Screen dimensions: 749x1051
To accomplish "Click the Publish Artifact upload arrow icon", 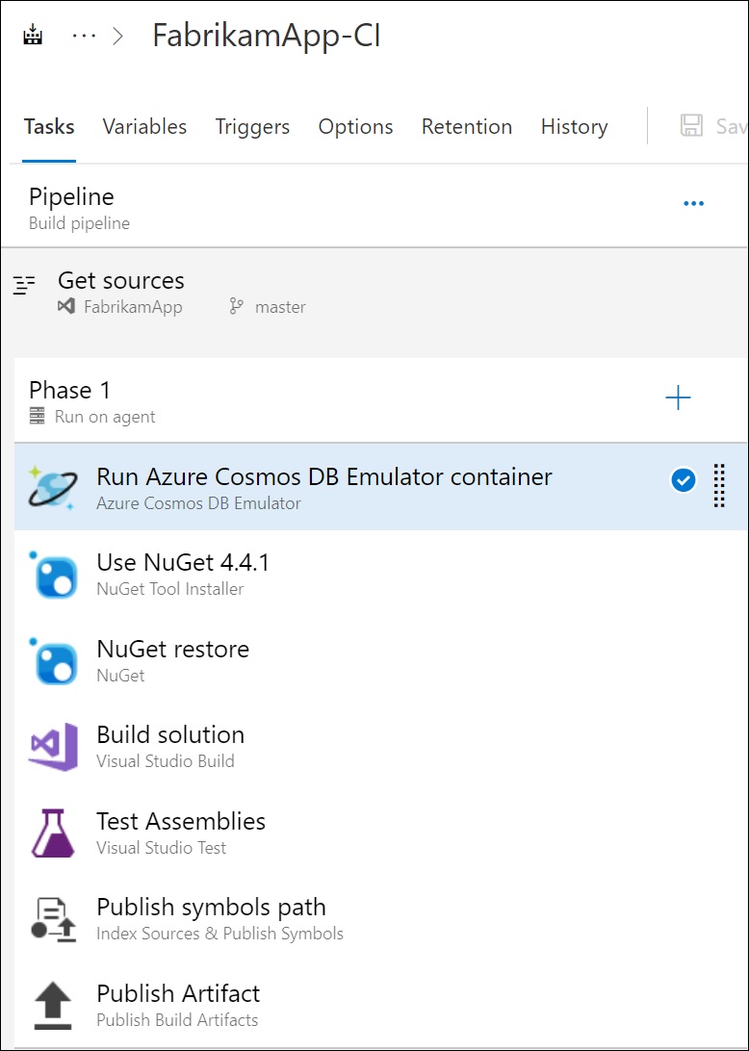I will 52,1006.
